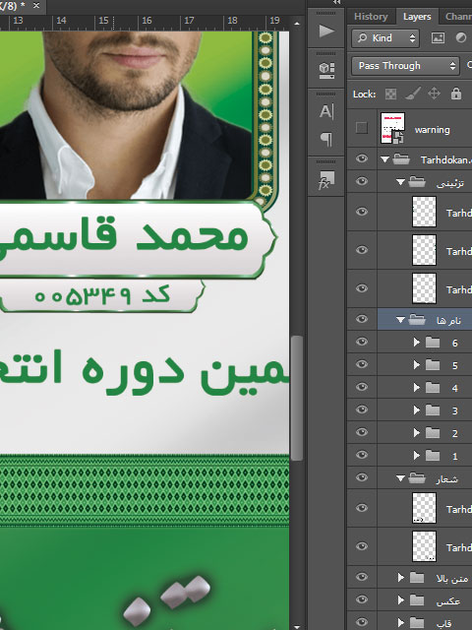472x630 pixels.
Task: Open the 3D panel cube icon
Action: pyautogui.click(x=326, y=70)
